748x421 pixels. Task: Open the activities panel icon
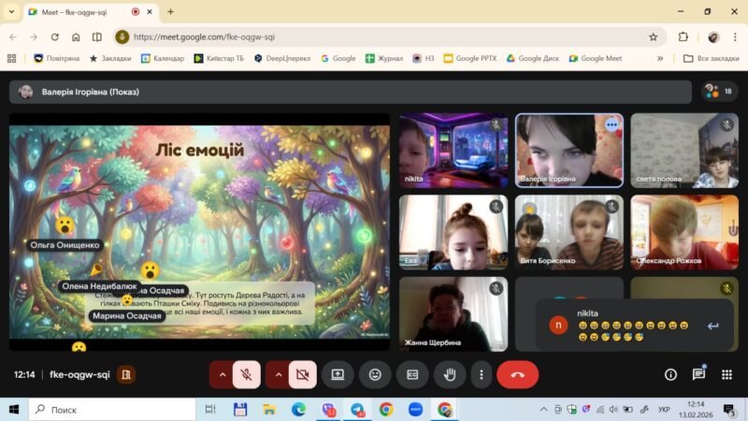(726, 374)
